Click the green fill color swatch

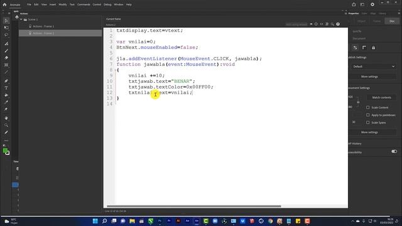(5, 151)
